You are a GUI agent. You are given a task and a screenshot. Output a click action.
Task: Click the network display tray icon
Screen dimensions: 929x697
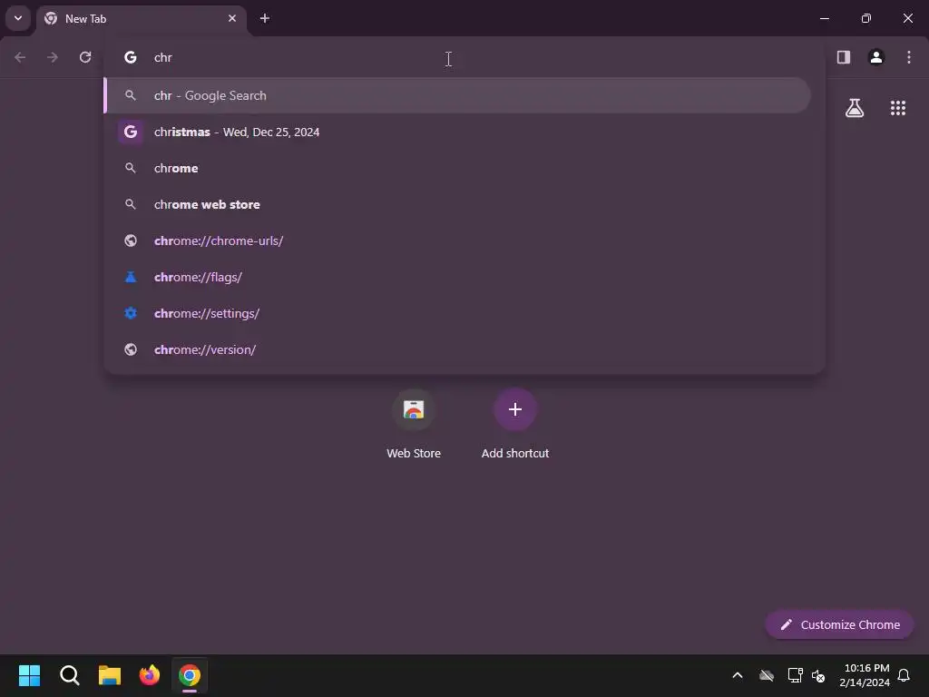click(795, 675)
